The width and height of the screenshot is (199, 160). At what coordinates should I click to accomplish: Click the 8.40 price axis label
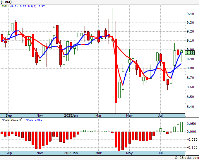coord(190,107)
